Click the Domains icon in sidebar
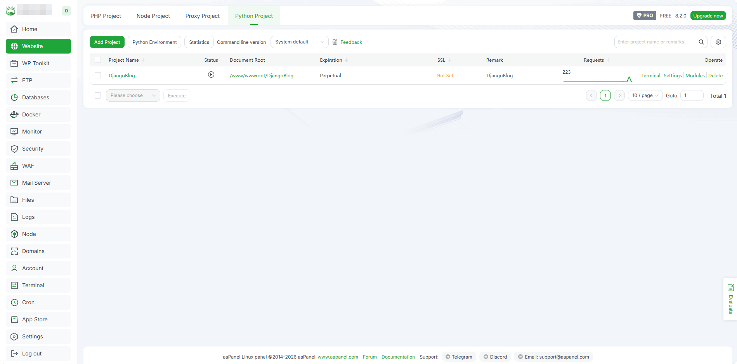 pyautogui.click(x=14, y=251)
